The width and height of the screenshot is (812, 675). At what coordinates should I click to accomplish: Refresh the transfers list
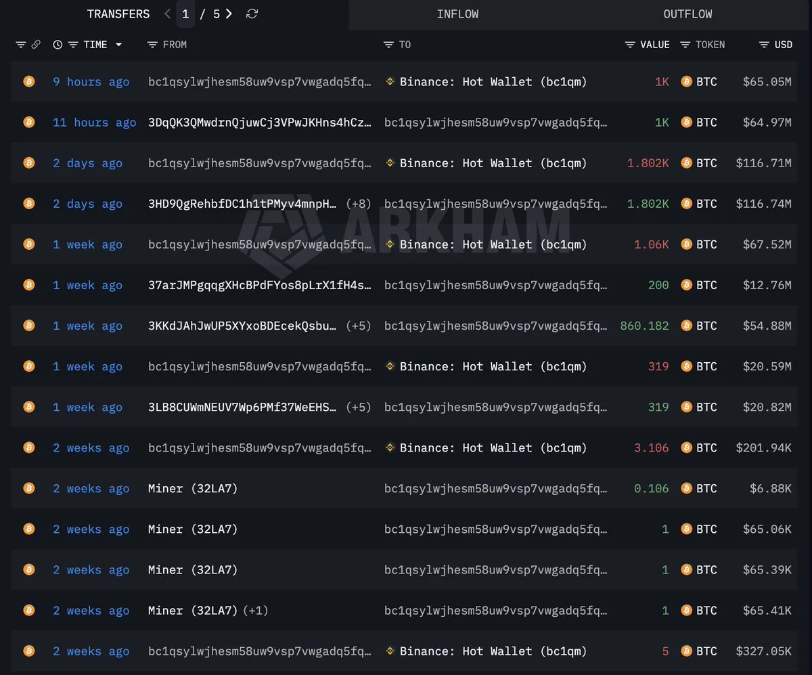[x=252, y=14]
